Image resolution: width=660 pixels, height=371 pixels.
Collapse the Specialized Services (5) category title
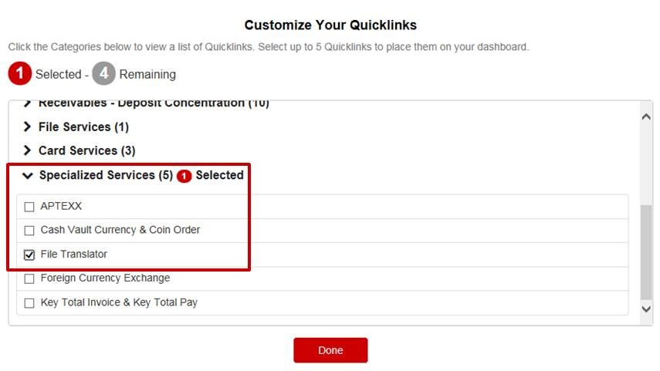tap(107, 175)
